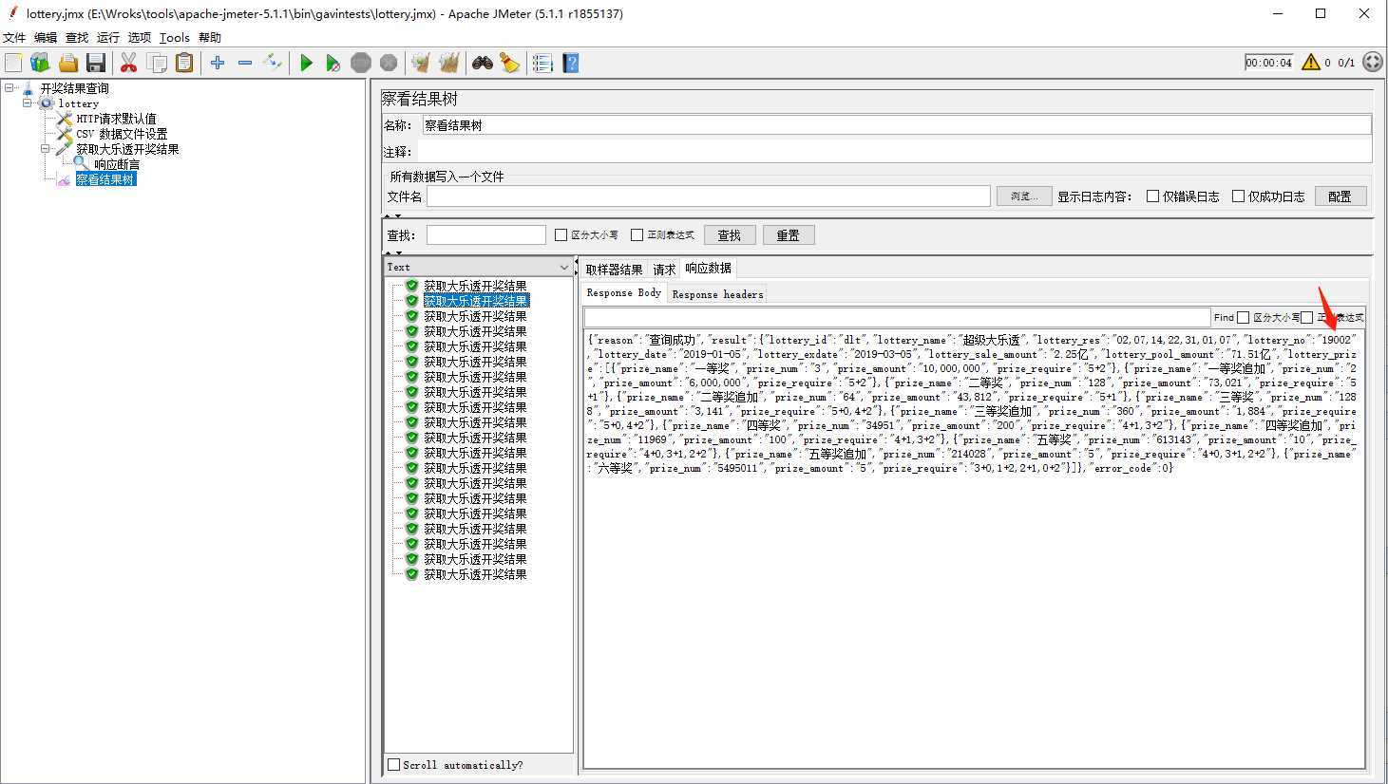This screenshot has width=1388, height=784.
Task: Open Help via blue question icon
Action: point(570,63)
